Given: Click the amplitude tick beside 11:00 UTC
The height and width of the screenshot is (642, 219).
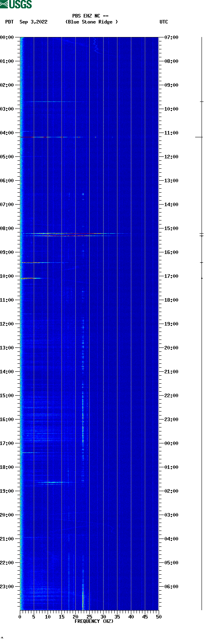Looking at the screenshot, I should point(199,137).
